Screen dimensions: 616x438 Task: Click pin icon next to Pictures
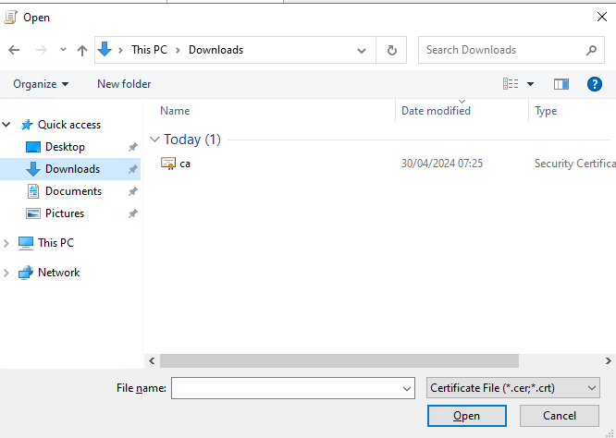133,213
